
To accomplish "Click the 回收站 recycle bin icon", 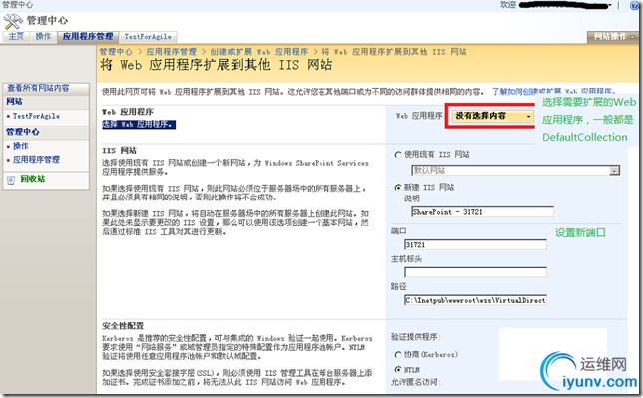I will click(x=11, y=180).
